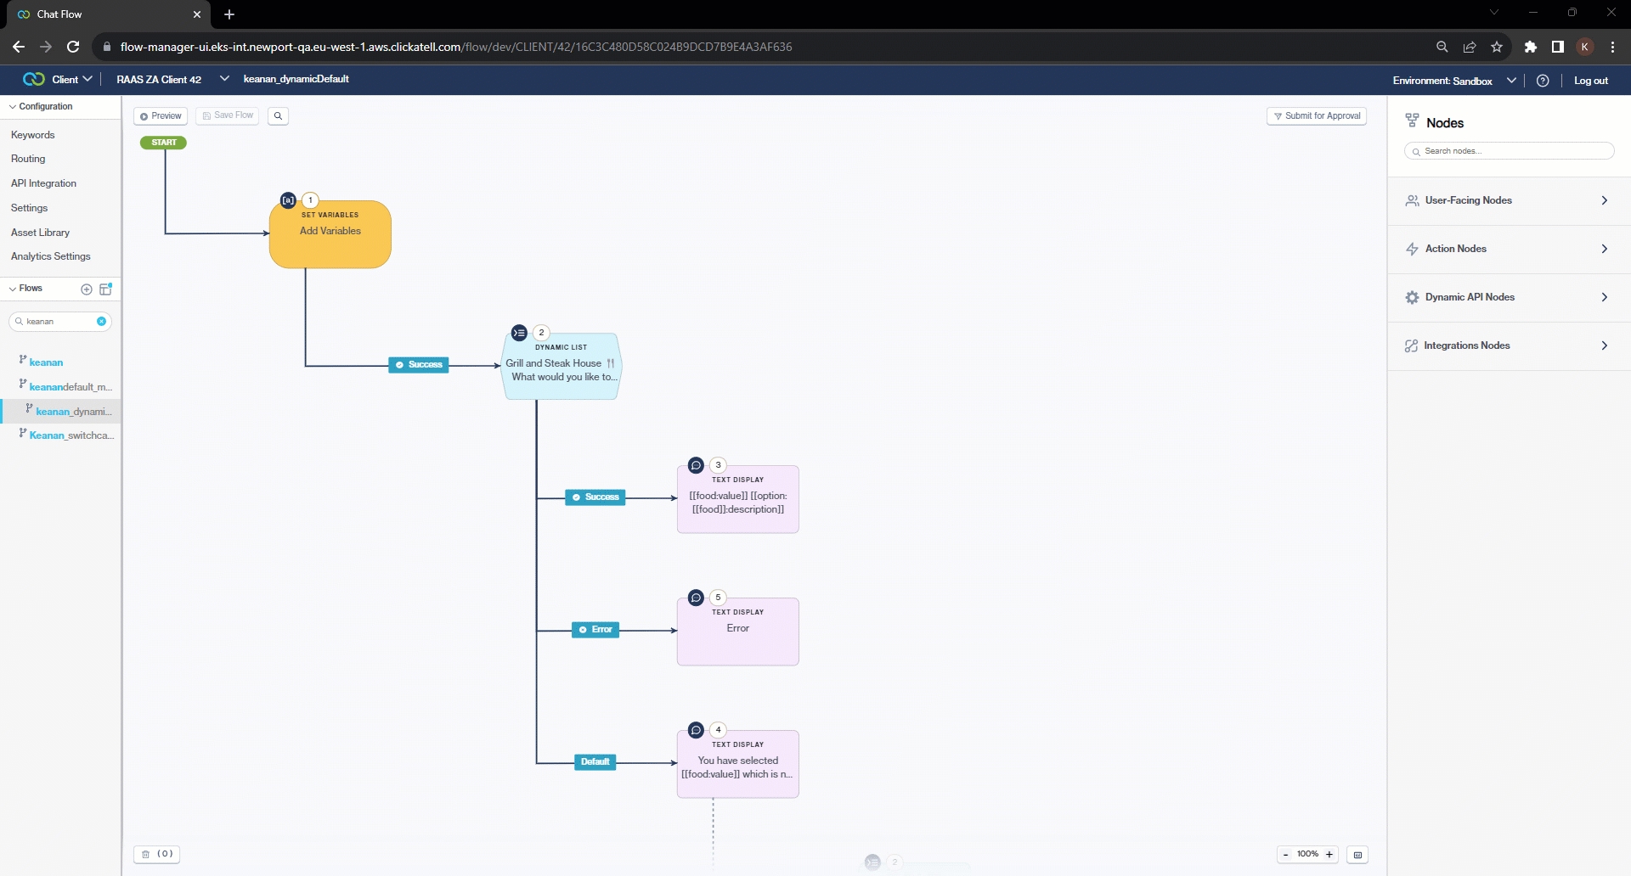
Task: Clear the keanan flow search filter
Action: (101, 322)
